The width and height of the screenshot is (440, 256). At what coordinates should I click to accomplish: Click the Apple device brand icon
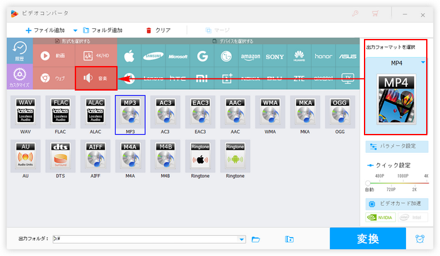pyautogui.click(x=129, y=56)
